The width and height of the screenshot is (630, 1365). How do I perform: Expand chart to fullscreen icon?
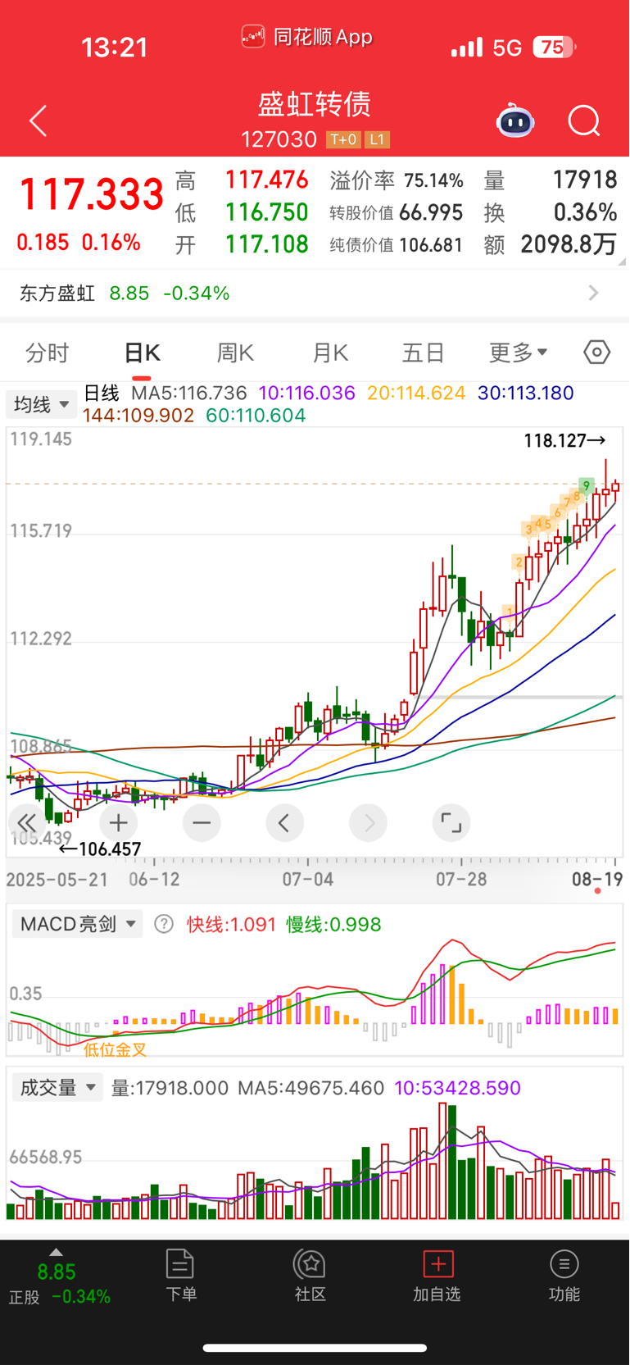[451, 822]
